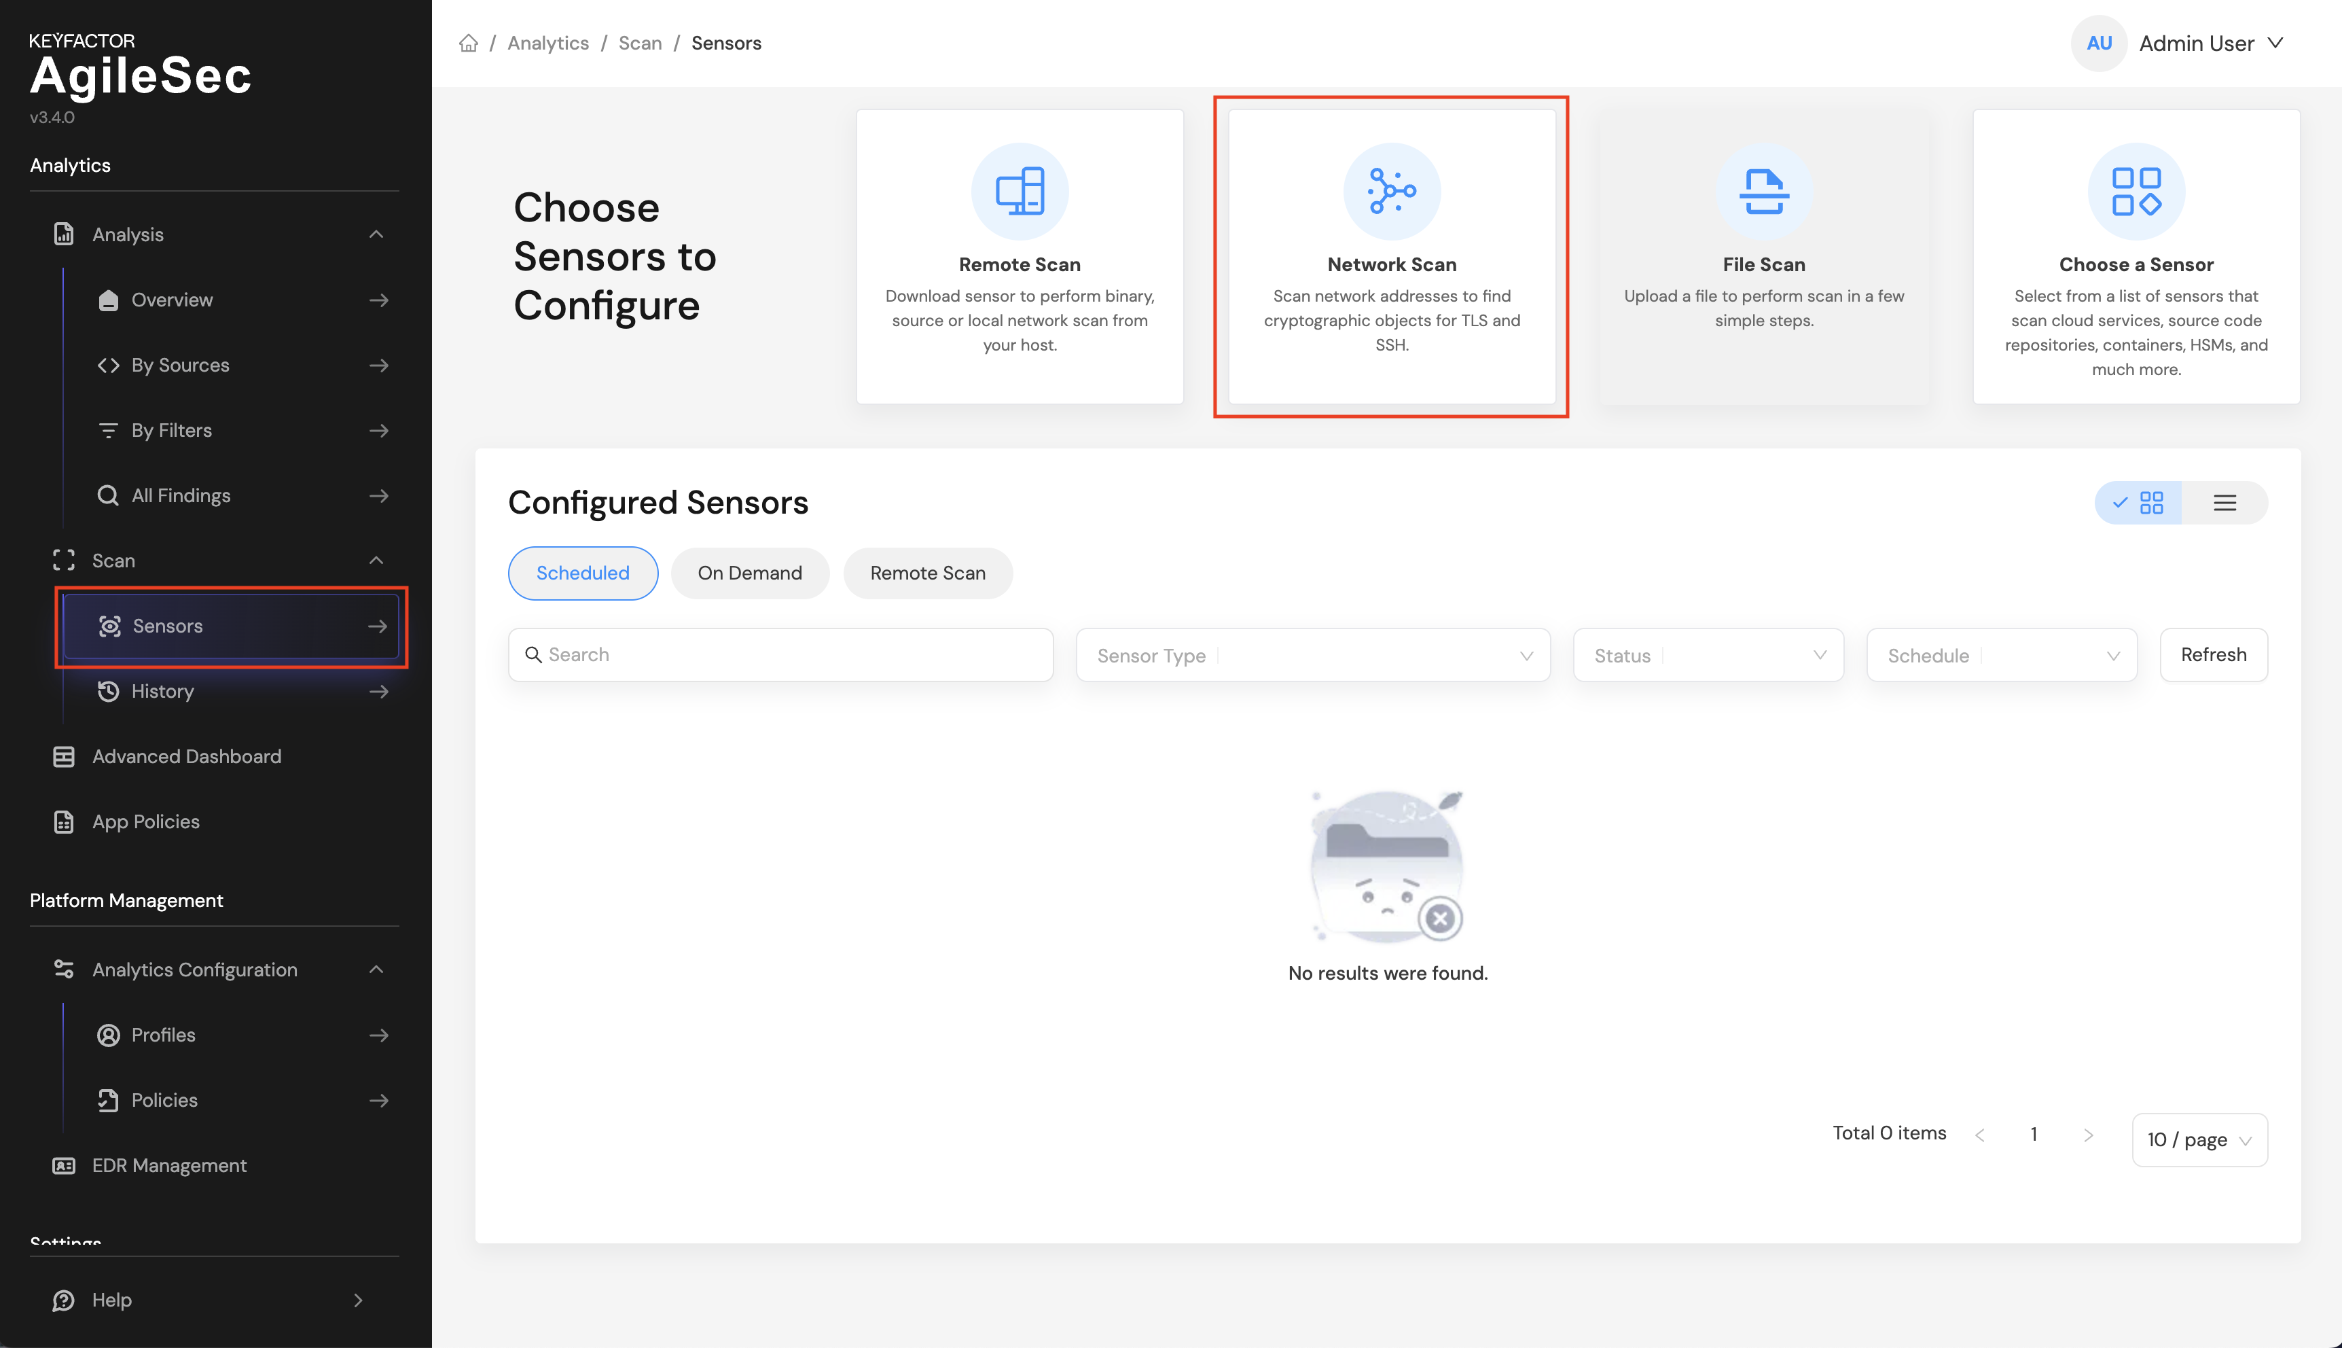
Task: Open EDR Management in the sidebar
Action: pyautogui.click(x=168, y=1166)
